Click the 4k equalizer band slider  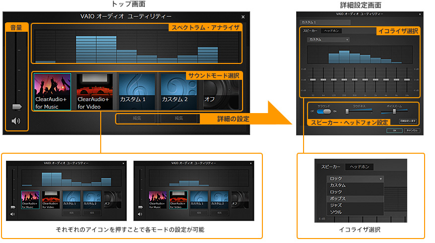pos(386,80)
